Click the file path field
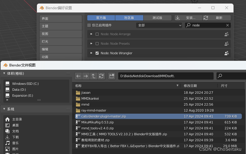Screen dimensions: 246x154 166,76
